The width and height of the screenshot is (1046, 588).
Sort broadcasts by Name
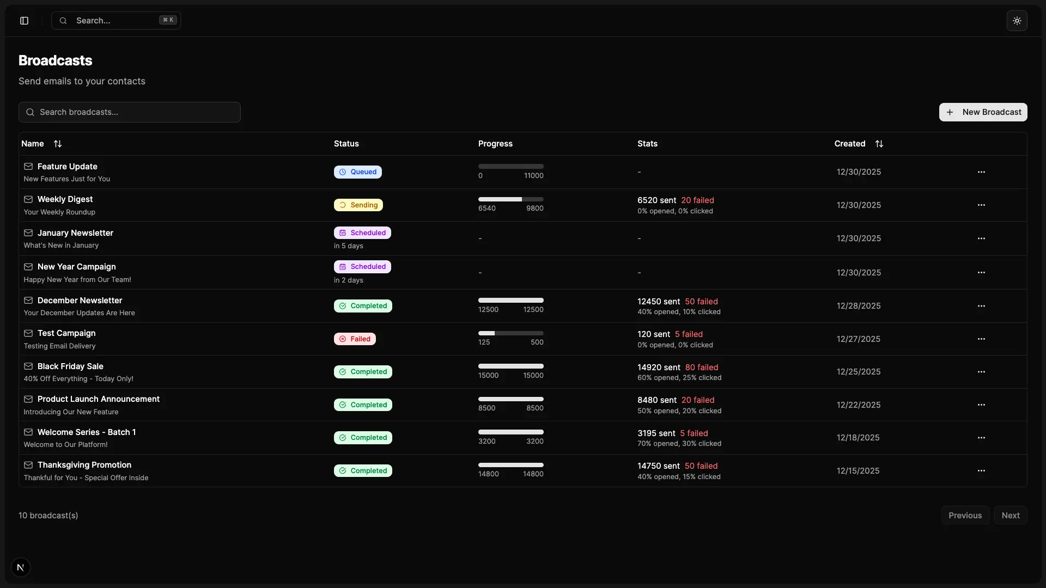(x=57, y=143)
